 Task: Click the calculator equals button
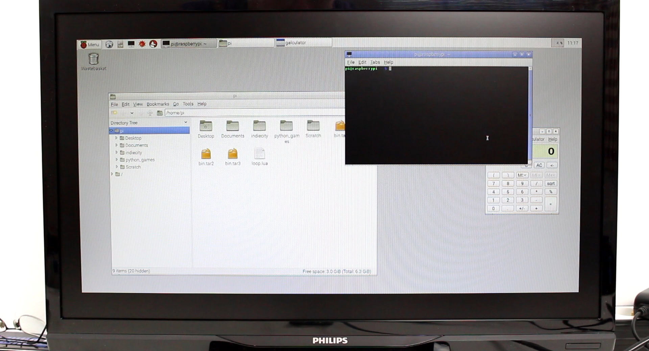551,204
